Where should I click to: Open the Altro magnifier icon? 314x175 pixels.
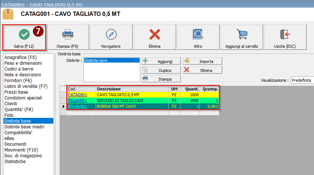(198, 34)
